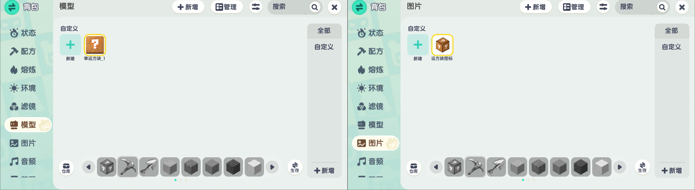
Task: Open filter sliders icon in 模型 panel
Action: (255, 7)
